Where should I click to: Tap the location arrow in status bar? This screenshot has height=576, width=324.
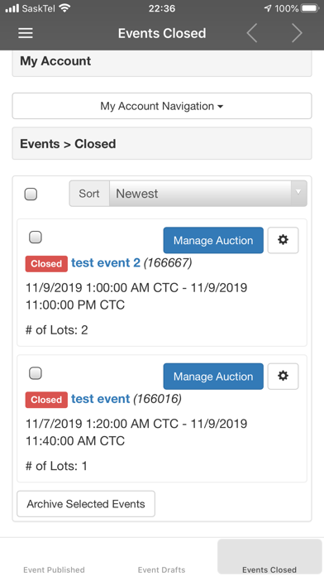[x=268, y=8]
